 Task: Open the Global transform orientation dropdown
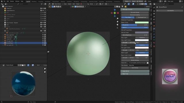(x=91, y=4)
